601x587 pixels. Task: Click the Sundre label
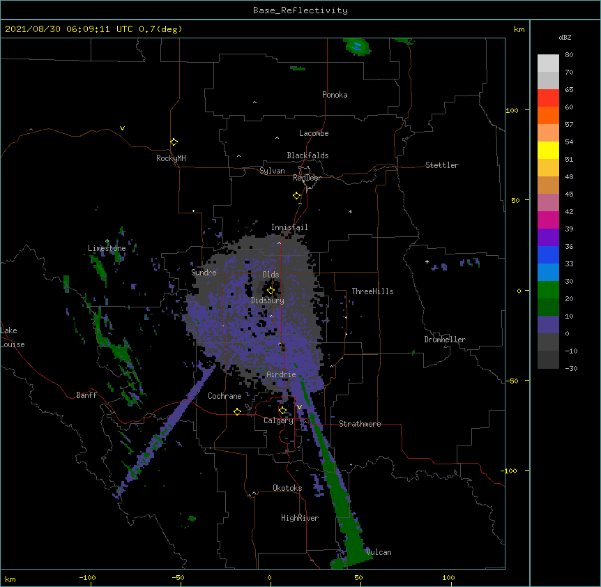coord(204,273)
